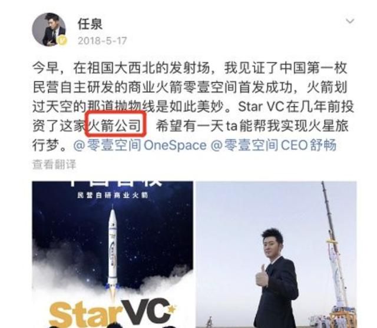Open 任泉's profile avatar
The image size is (377, 328).
[x=49, y=29]
